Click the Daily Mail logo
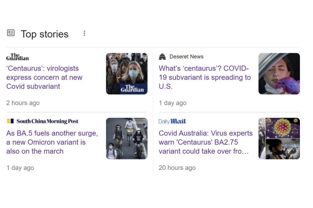Image resolution: width=313 pixels, height=208 pixels. coord(172,122)
